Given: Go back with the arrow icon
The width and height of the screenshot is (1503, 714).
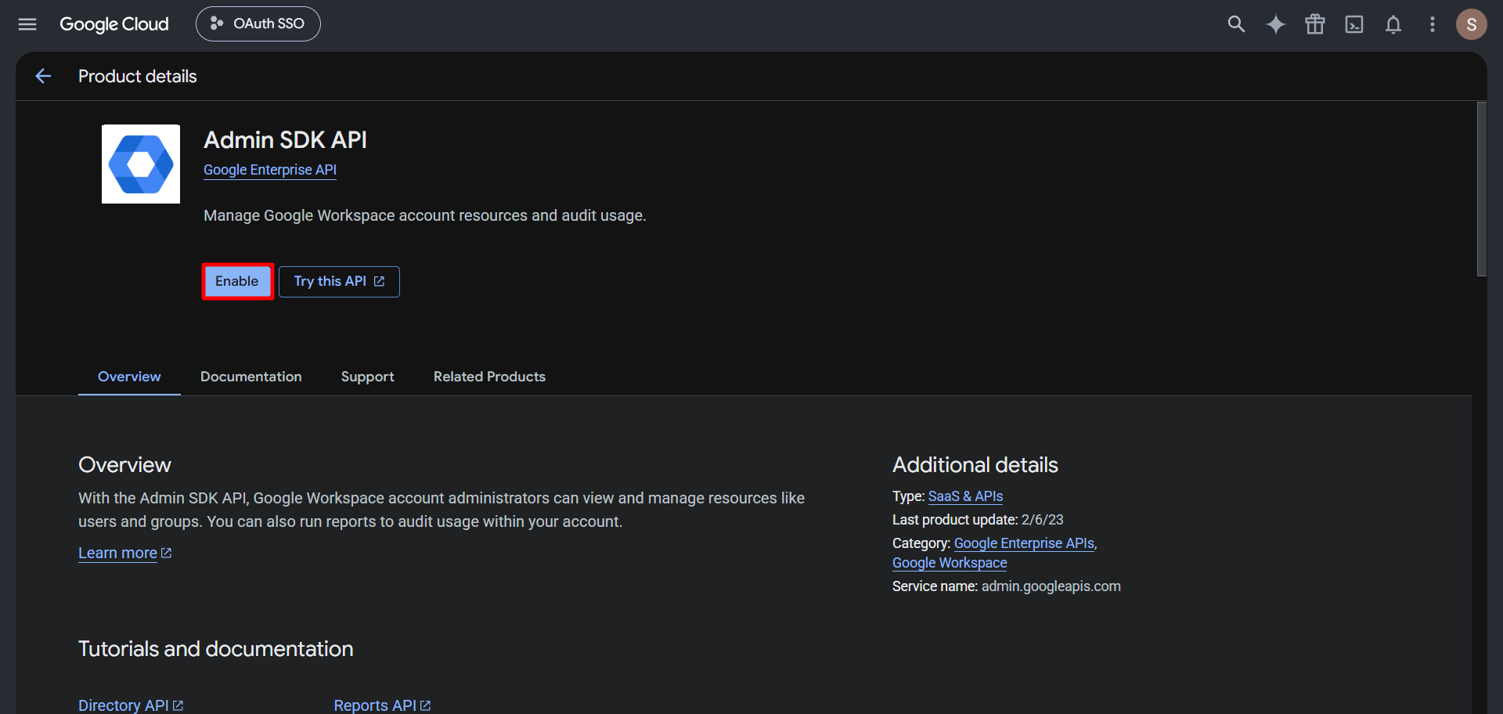Looking at the screenshot, I should [x=43, y=76].
